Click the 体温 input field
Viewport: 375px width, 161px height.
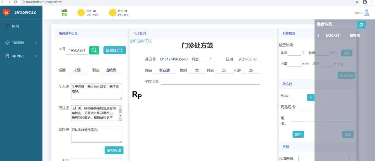294,53
